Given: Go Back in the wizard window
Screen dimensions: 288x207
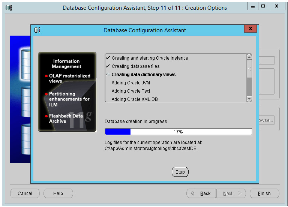Looking at the screenshot, I should coord(201,193).
